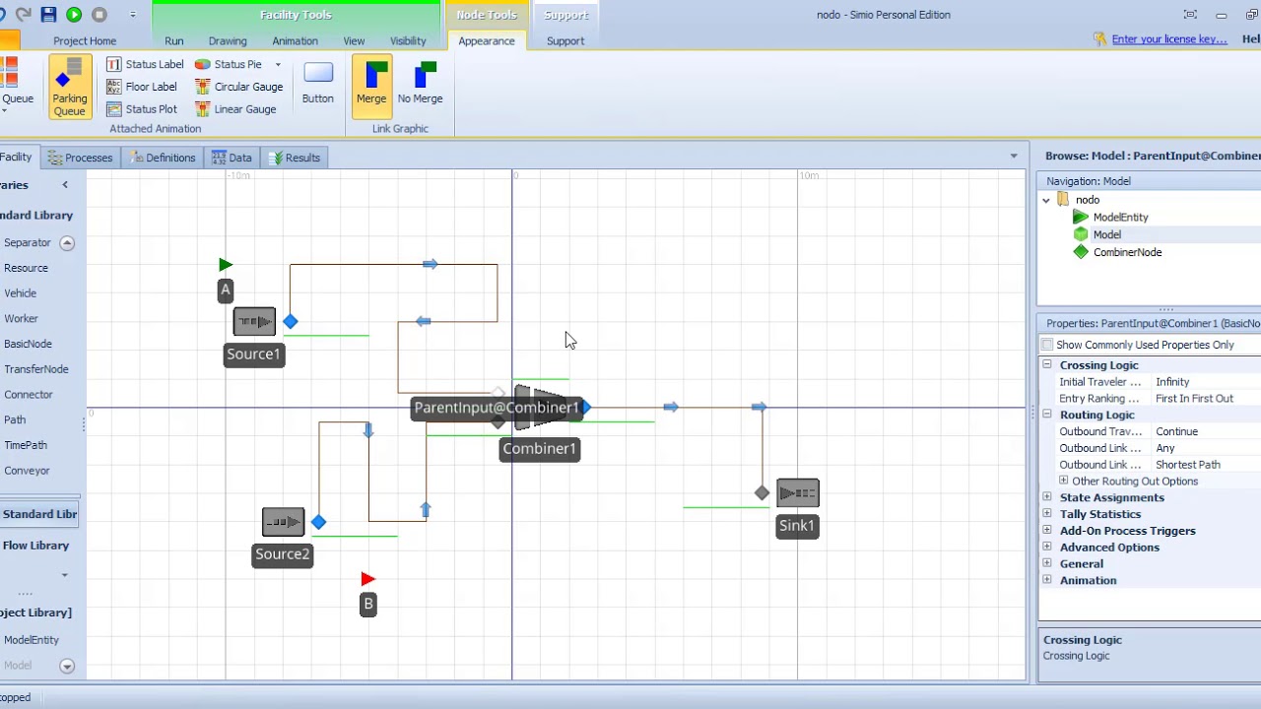Select the Vehicle object in the library
1261x709 pixels.
click(20, 293)
